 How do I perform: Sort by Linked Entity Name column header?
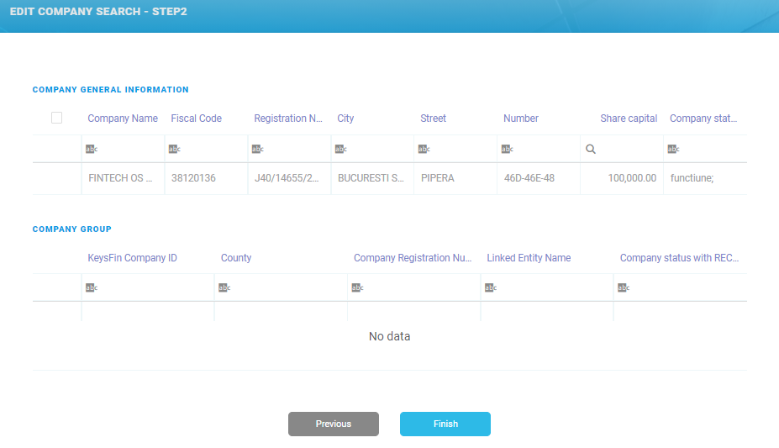pyautogui.click(x=529, y=258)
